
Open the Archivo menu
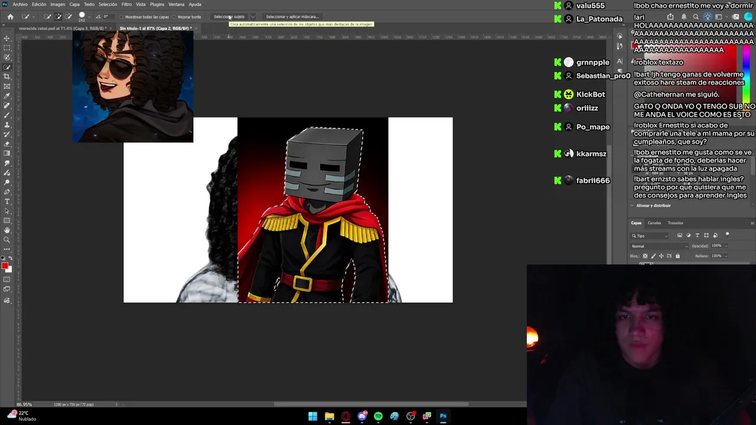pyautogui.click(x=20, y=4)
